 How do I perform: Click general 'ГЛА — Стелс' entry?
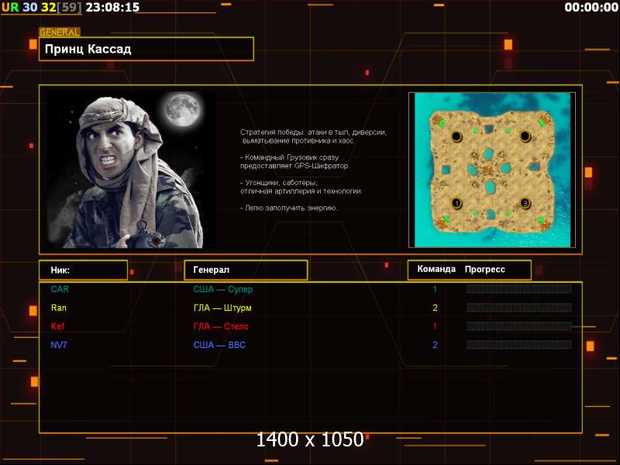coord(221,326)
